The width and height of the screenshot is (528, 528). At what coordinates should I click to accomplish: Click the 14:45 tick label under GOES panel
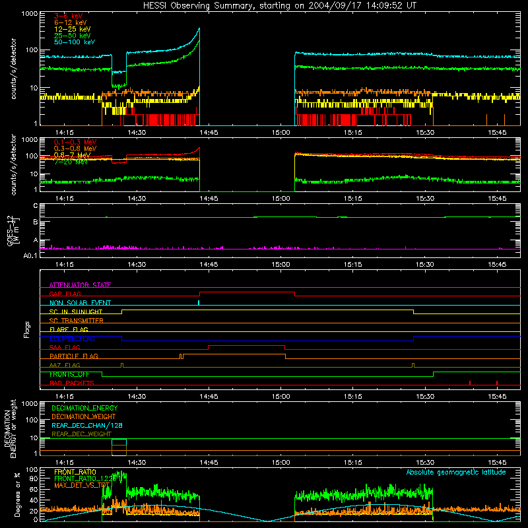point(209,265)
